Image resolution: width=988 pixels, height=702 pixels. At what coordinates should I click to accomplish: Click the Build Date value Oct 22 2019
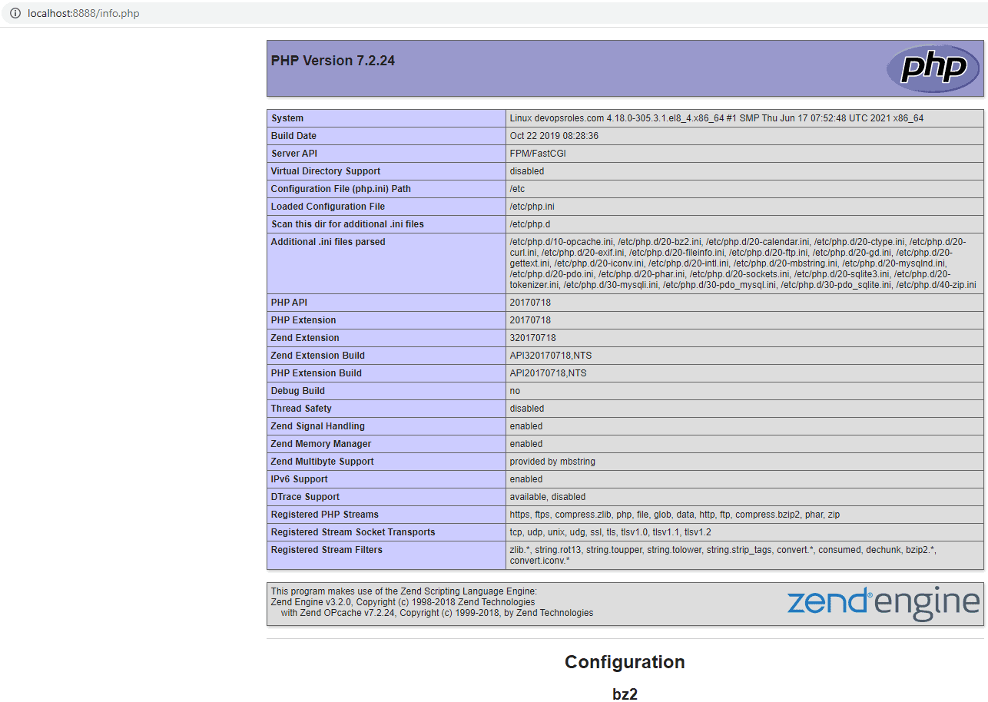pyautogui.click(x=554, y=136)
